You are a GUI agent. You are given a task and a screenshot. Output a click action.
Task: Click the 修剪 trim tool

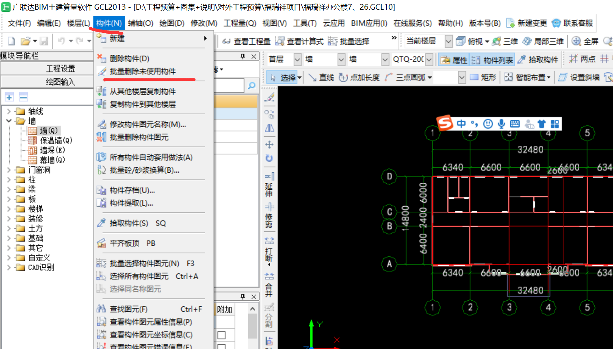click(x=269, y=215)
